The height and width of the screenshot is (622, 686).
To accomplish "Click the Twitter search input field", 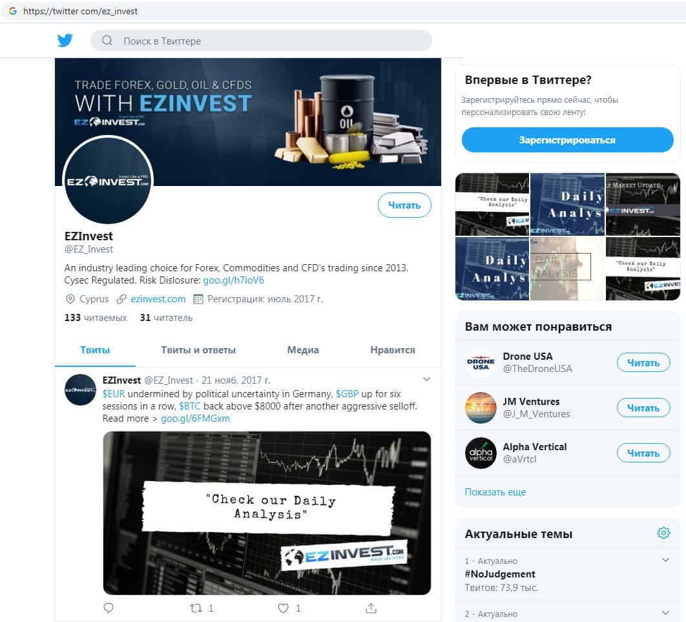I will tap(261, 41).
